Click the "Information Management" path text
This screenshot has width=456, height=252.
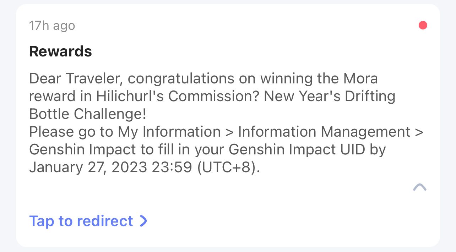[x=324, y=132]
